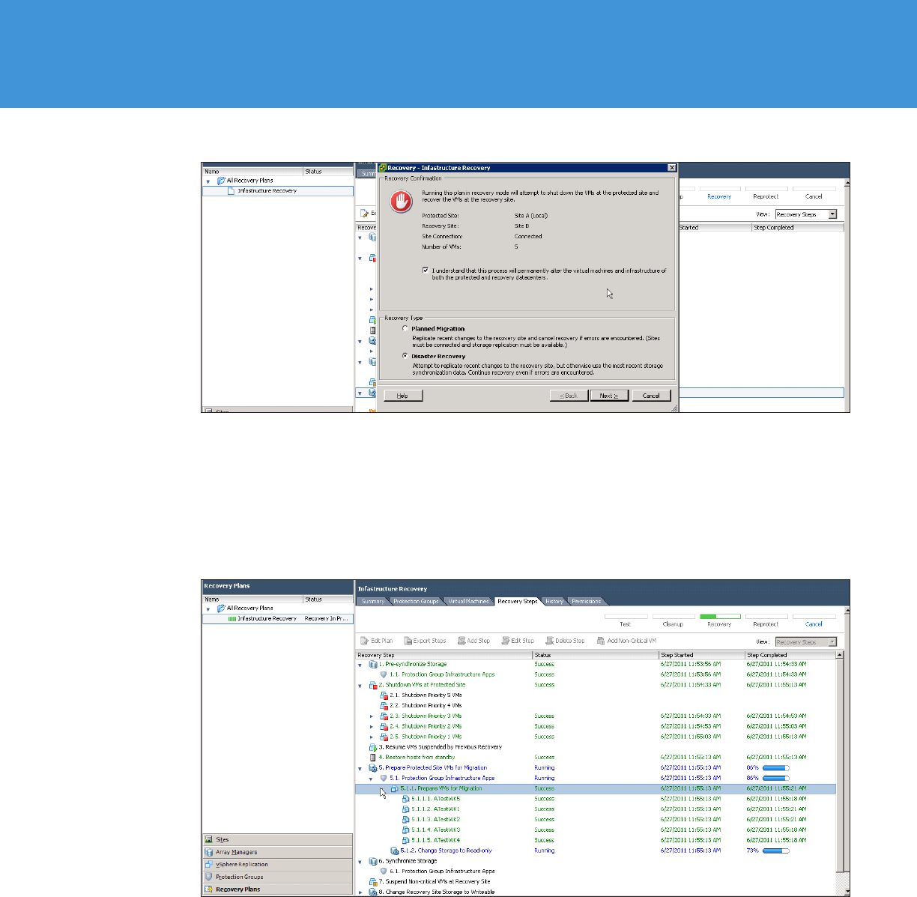Click the green Recovery progress indicator in lower window

[720, 617]
